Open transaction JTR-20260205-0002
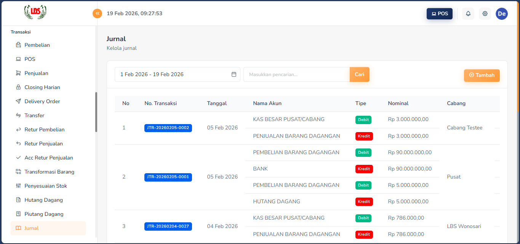The width and height of the screenshot is (520, 244). pos(168,128)
